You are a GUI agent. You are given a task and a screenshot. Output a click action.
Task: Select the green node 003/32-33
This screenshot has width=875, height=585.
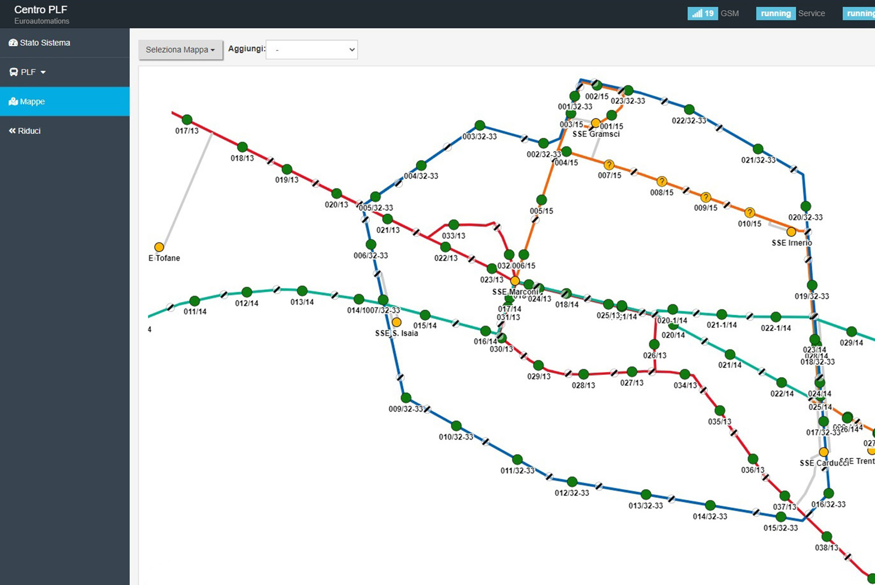coord(480,125)
